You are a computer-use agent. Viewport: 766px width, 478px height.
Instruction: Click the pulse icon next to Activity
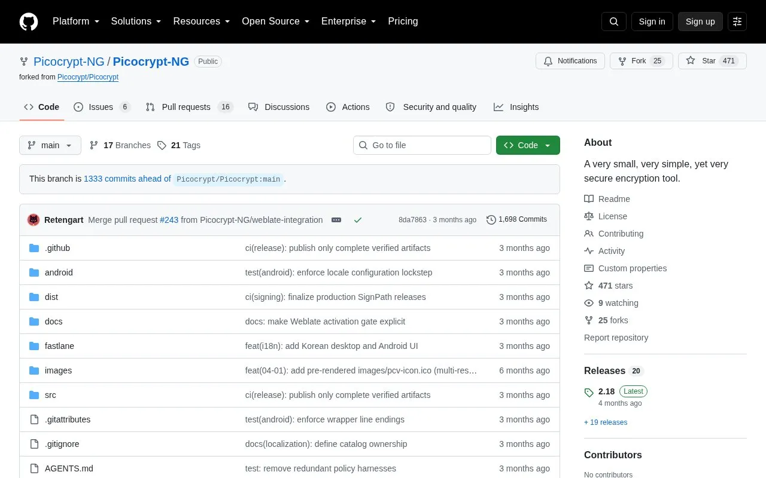point(589,251)
